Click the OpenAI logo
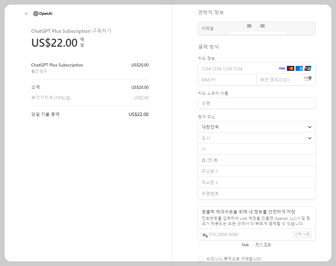The height and width of the screenshot is (266, 336). pyautogui.click(x=43, y=14)
